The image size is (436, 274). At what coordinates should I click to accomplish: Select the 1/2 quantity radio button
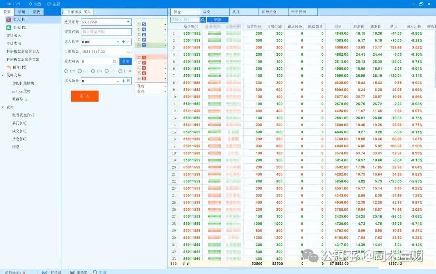[66, 71]
